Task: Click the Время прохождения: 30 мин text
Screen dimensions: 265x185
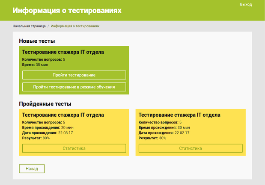Action: 164,128
